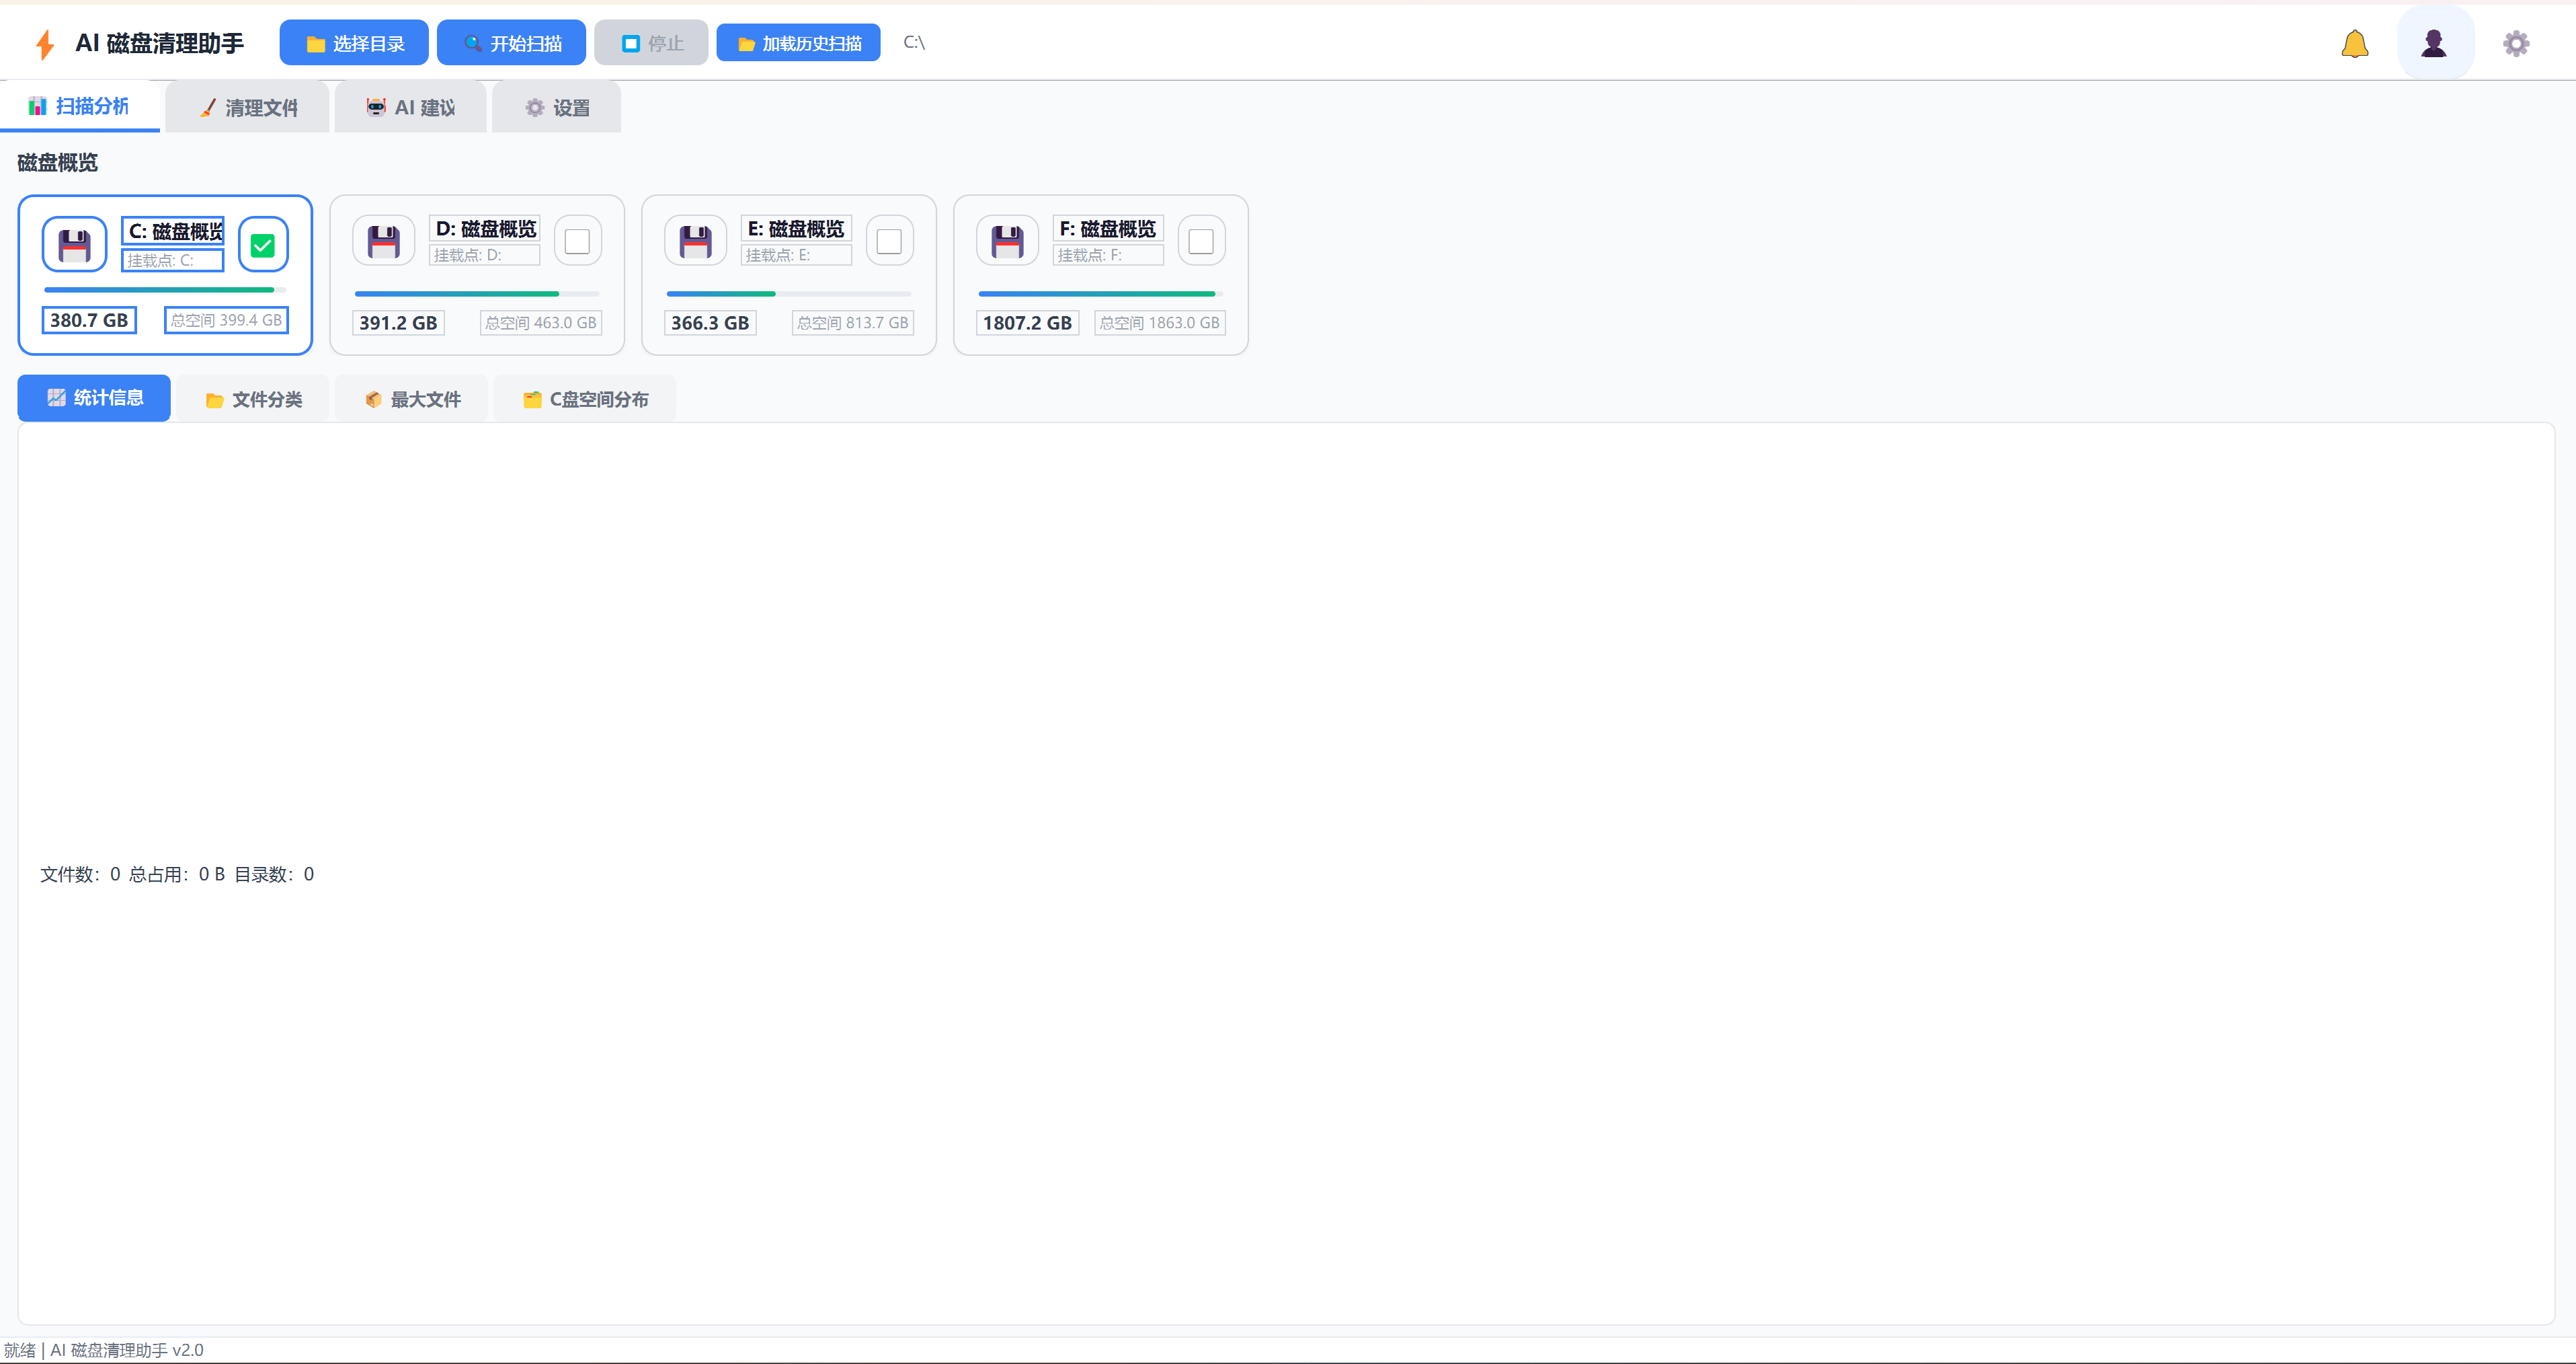Click the 停止 button
This screenshot has width=2576, height=1364.
click(651, 43)
